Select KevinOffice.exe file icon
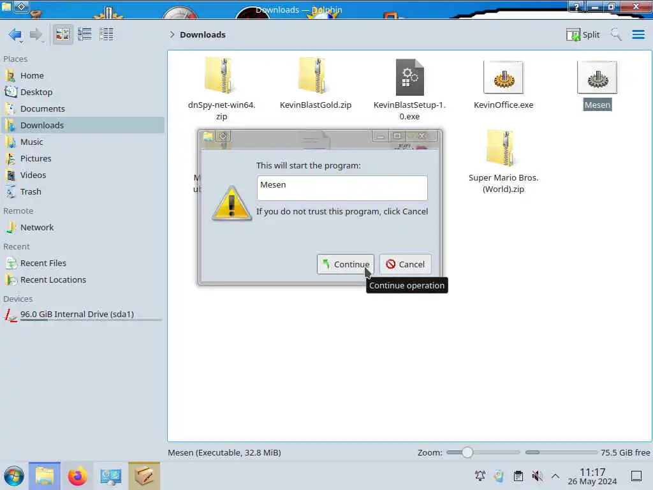The image size is (653, 490). tap(504, 77)
